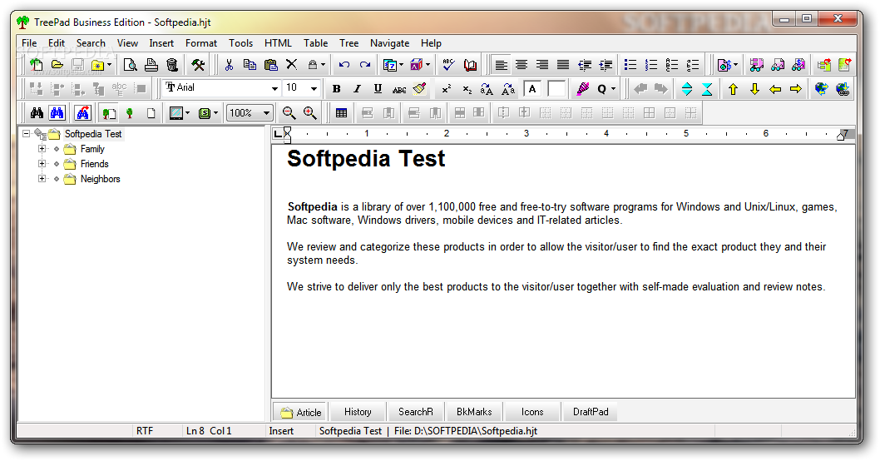This screenshot has width=880, height=461.
Task: Switch to the Icons tab
Action: (532, 412)
